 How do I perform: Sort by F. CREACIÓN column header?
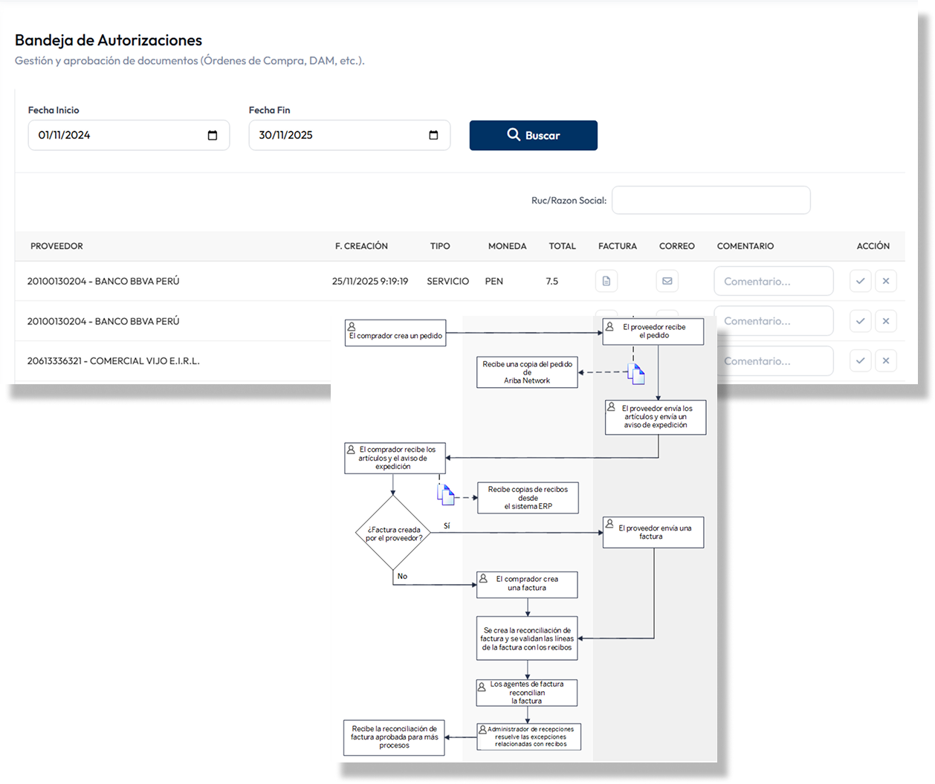[361, 246]
